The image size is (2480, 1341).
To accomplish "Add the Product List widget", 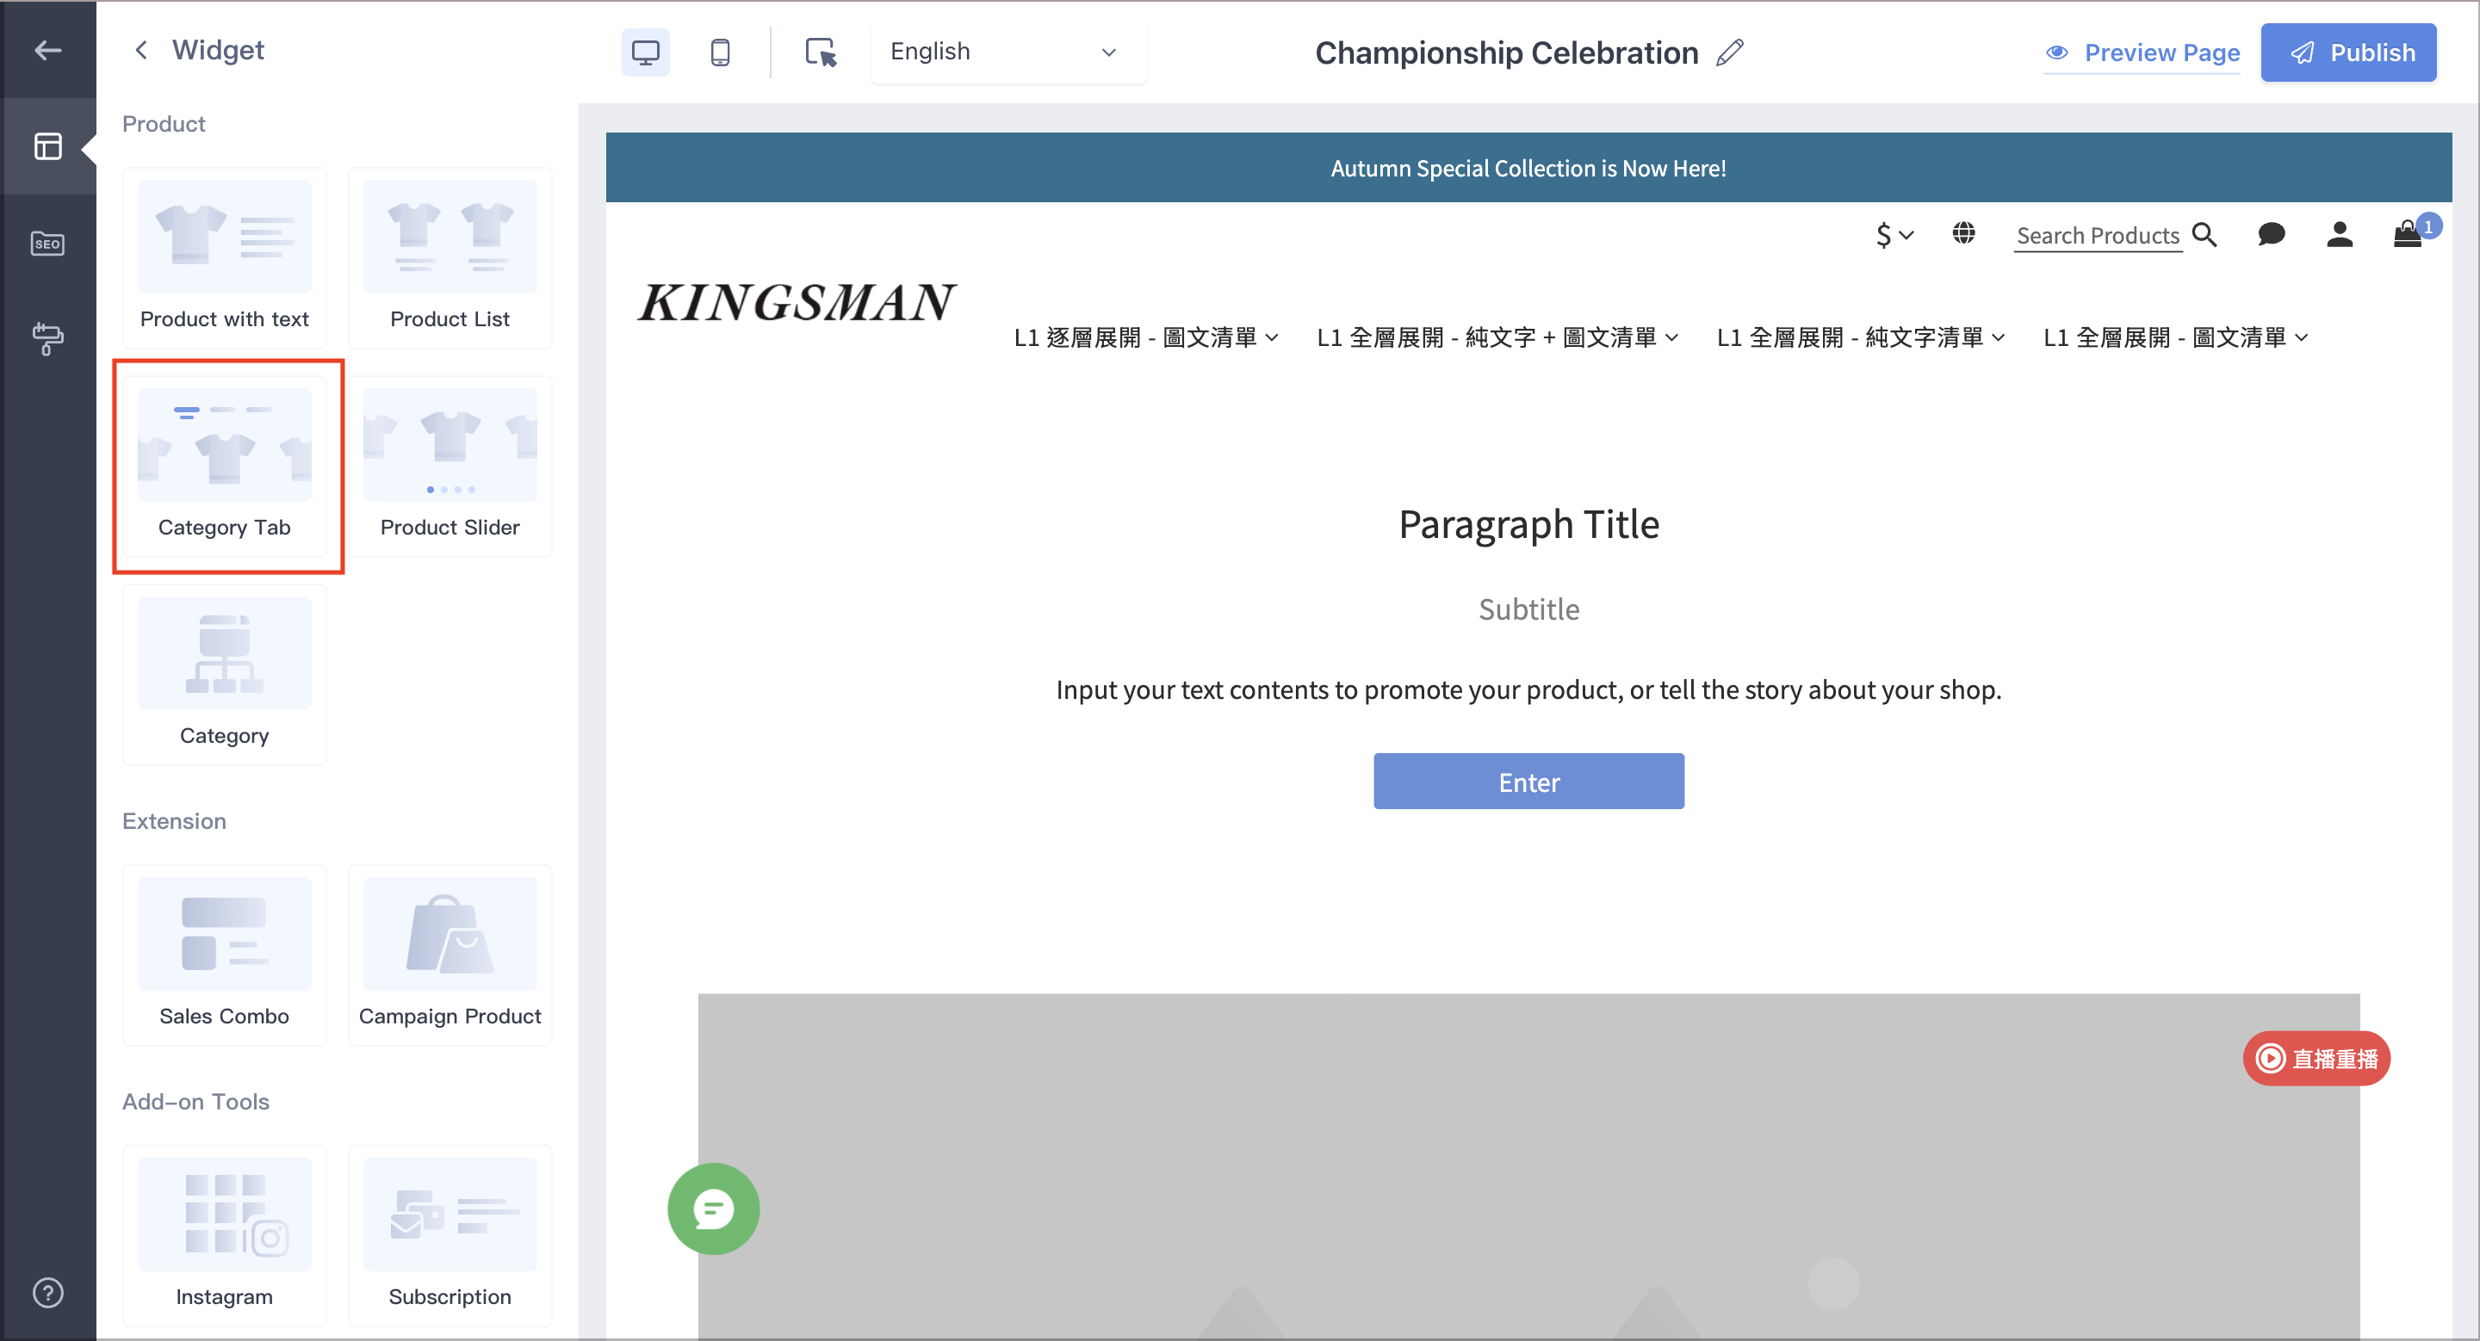I will pyautogui.click(x=449, y=258).
